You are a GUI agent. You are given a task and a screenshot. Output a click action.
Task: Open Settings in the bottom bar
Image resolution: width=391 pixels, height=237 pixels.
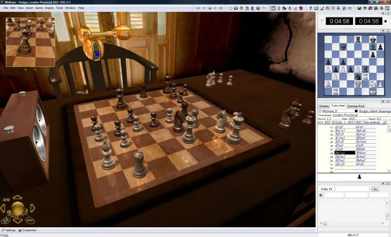(10, 230)
